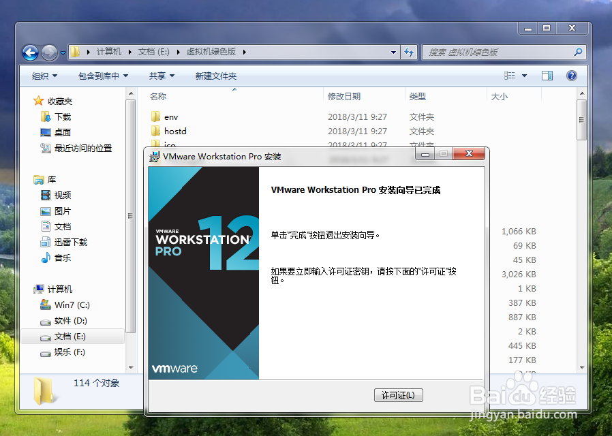Open the 包含到库中 menu
This screenshot has height=436, width=612.
pos(103,76)
